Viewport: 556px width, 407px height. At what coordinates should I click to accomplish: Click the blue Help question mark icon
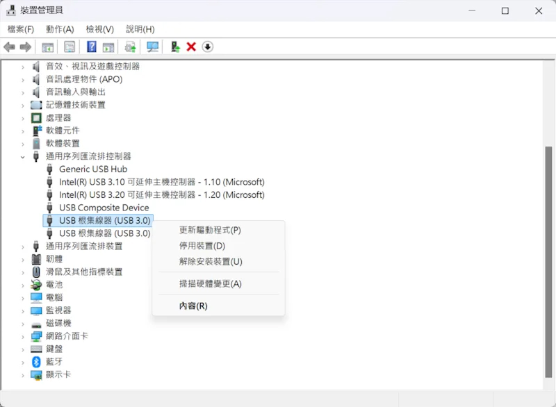coord(92,47)
